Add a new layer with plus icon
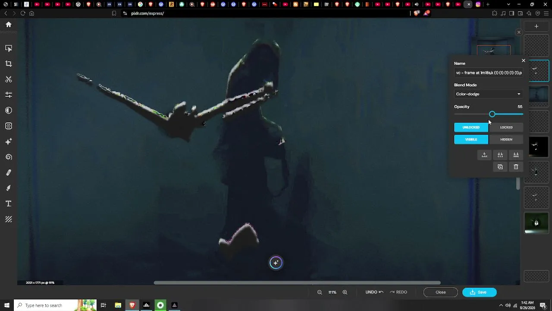Viewport: 552px width, 311px height. [x=536, y=26]
